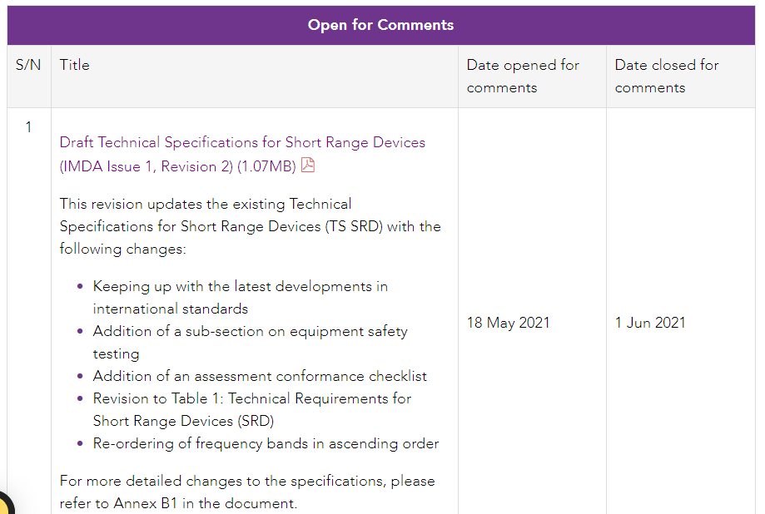Image resolution: width=765 pixels, height=514 pixels.
Task: Click "Date closed for comments" column header
Action: click(x=666, y=76)
